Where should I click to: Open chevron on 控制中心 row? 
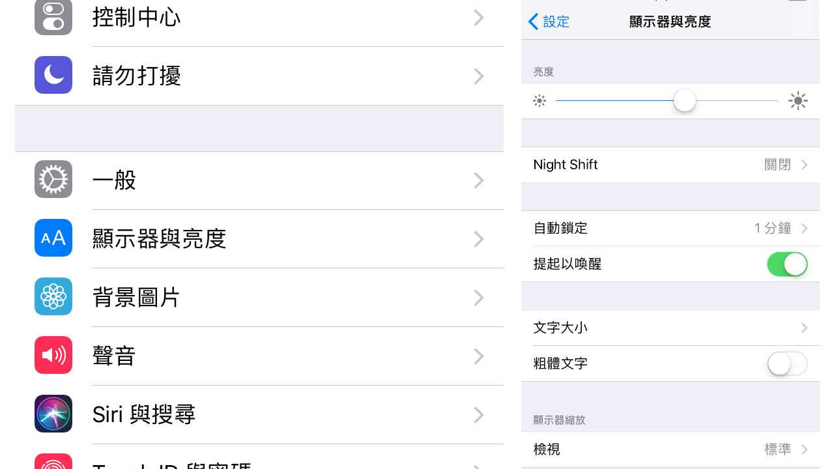coord(479,17)
